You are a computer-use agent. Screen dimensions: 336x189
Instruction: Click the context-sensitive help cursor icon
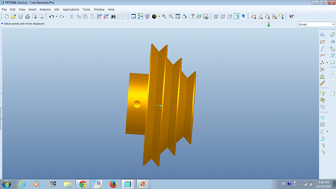292,16
